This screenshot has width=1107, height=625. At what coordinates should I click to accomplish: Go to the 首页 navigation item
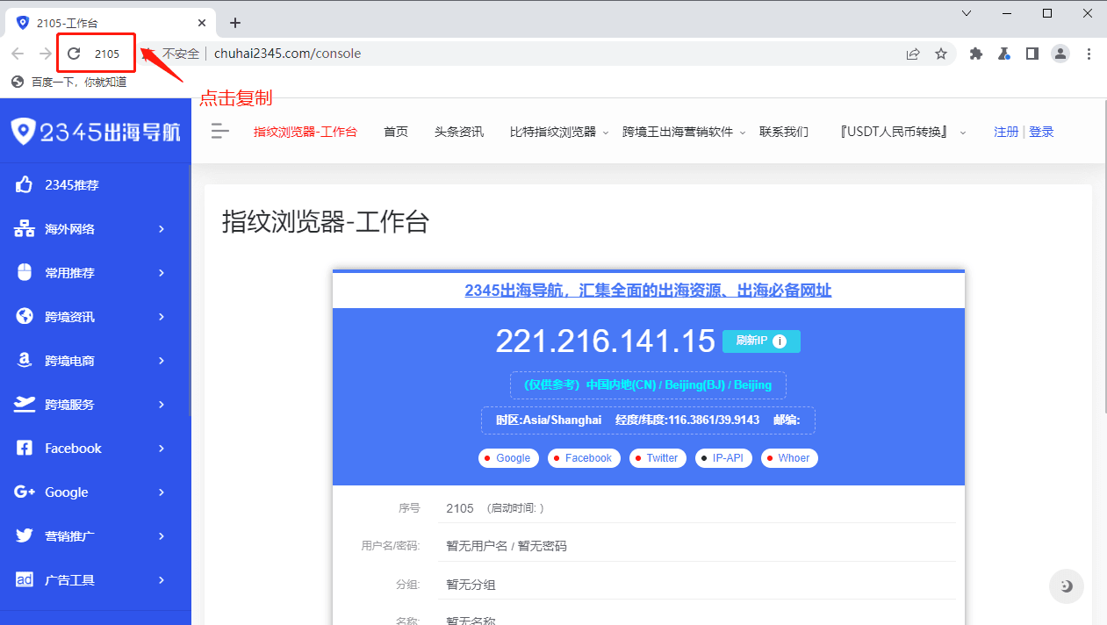coord(396,132)
